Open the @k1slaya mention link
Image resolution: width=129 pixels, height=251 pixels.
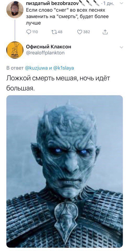pyautogui.click(x=63, y=68)
